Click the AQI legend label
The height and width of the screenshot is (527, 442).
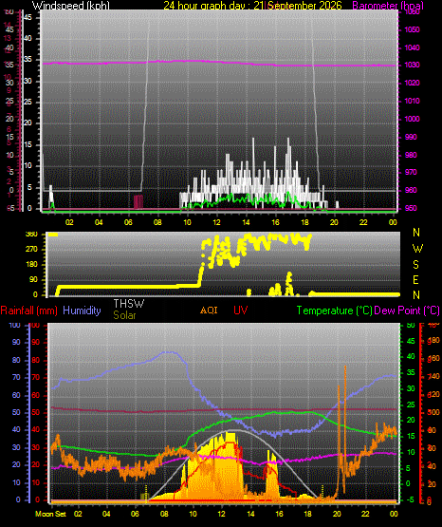(x=209, y=310)
